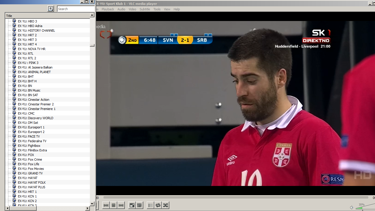Click the Previous media button
Screen dimensions: 375x211
click(x=106, y=205)
